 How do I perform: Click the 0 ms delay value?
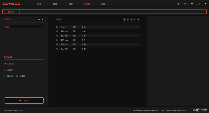tap(63, 27)
